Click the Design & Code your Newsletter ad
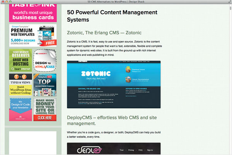Screen dimensions: 232x155 point(20,109)
